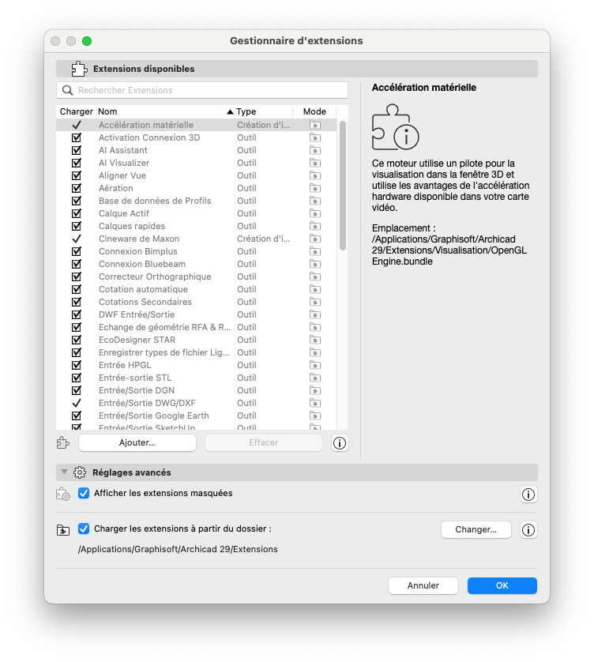
Task: Disable loading of EcoDesigner STAR extension
Action: 77,340
